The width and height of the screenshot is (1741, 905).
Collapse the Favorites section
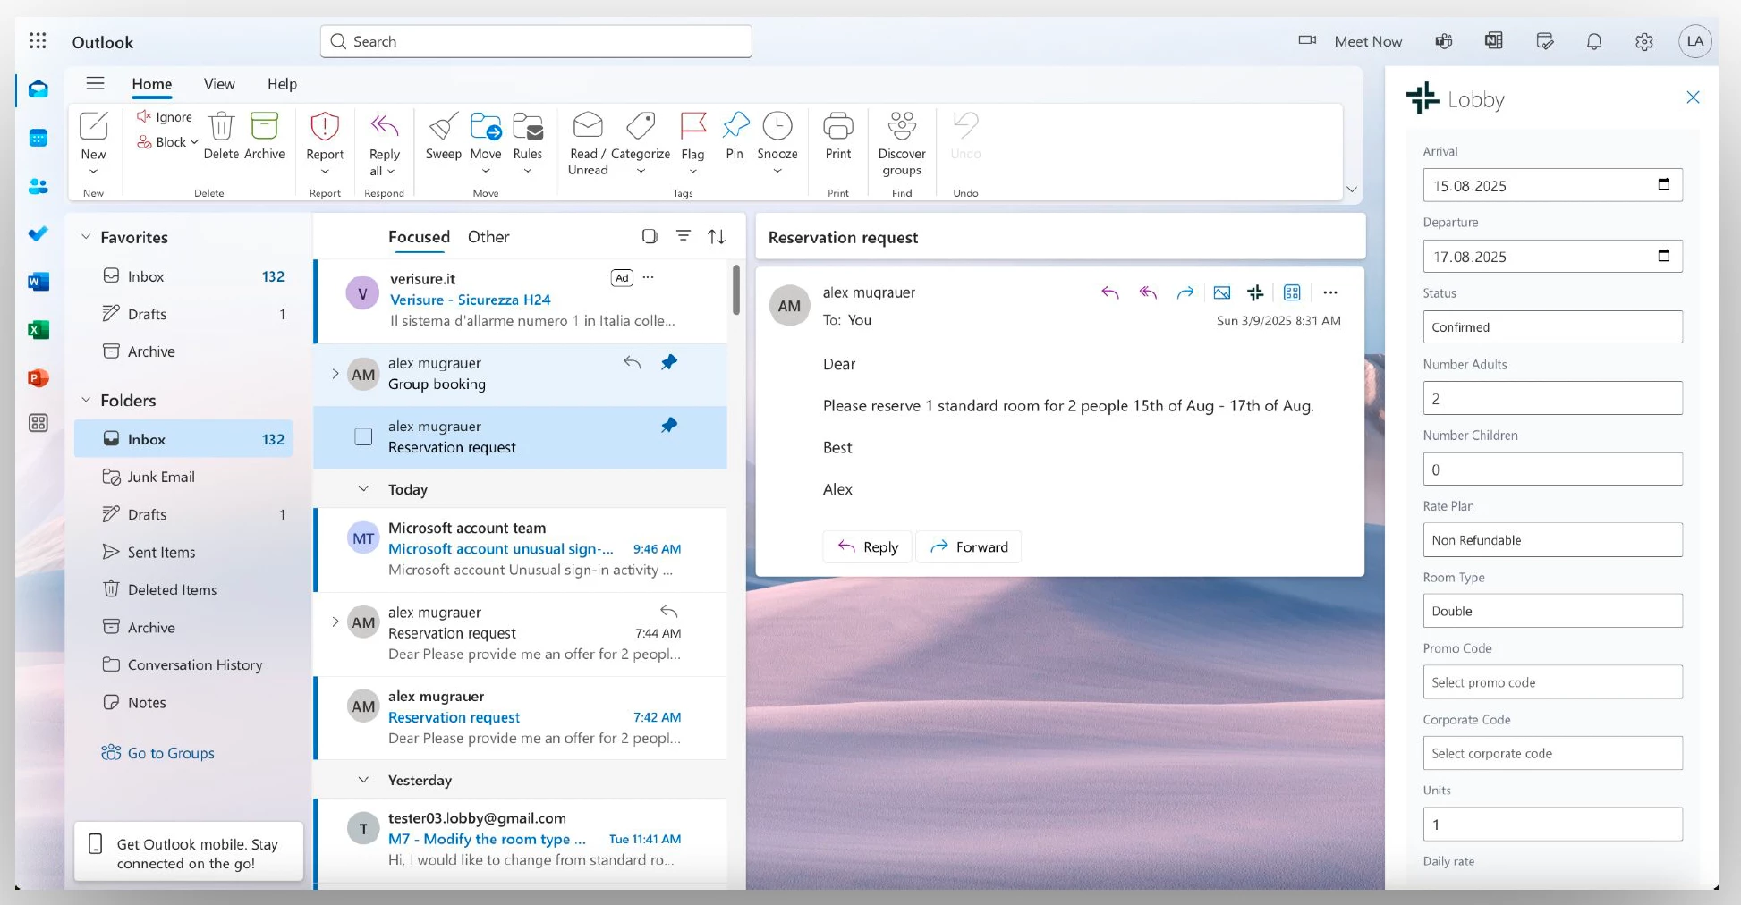pyautogui.click(x=86, y=237)
